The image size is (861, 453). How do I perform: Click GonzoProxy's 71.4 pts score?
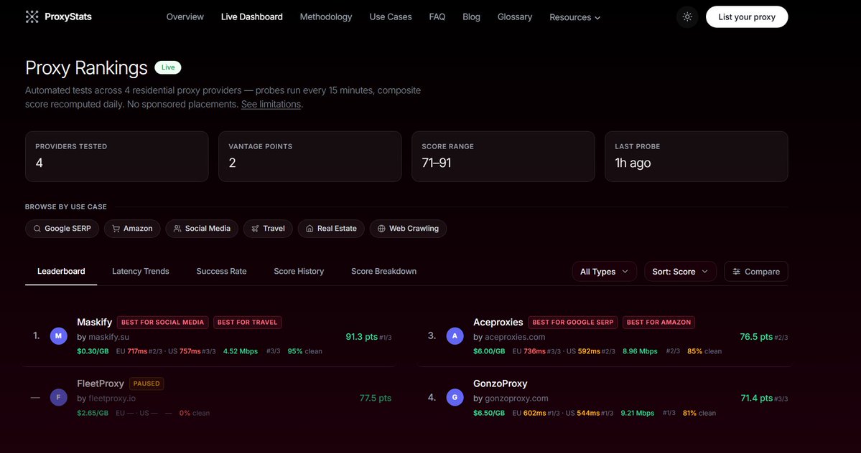757,399
